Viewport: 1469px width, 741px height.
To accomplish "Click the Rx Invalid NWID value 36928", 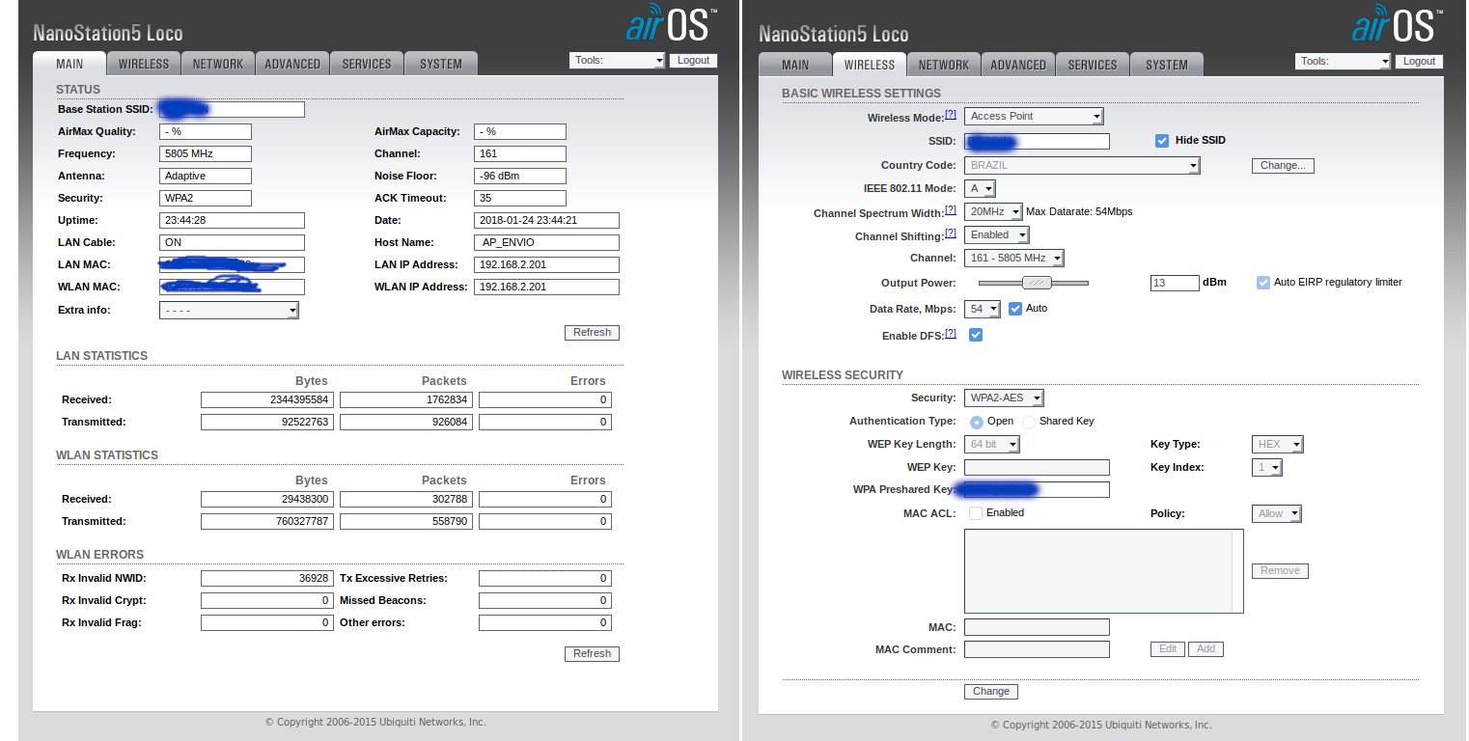I will (267, 579).
